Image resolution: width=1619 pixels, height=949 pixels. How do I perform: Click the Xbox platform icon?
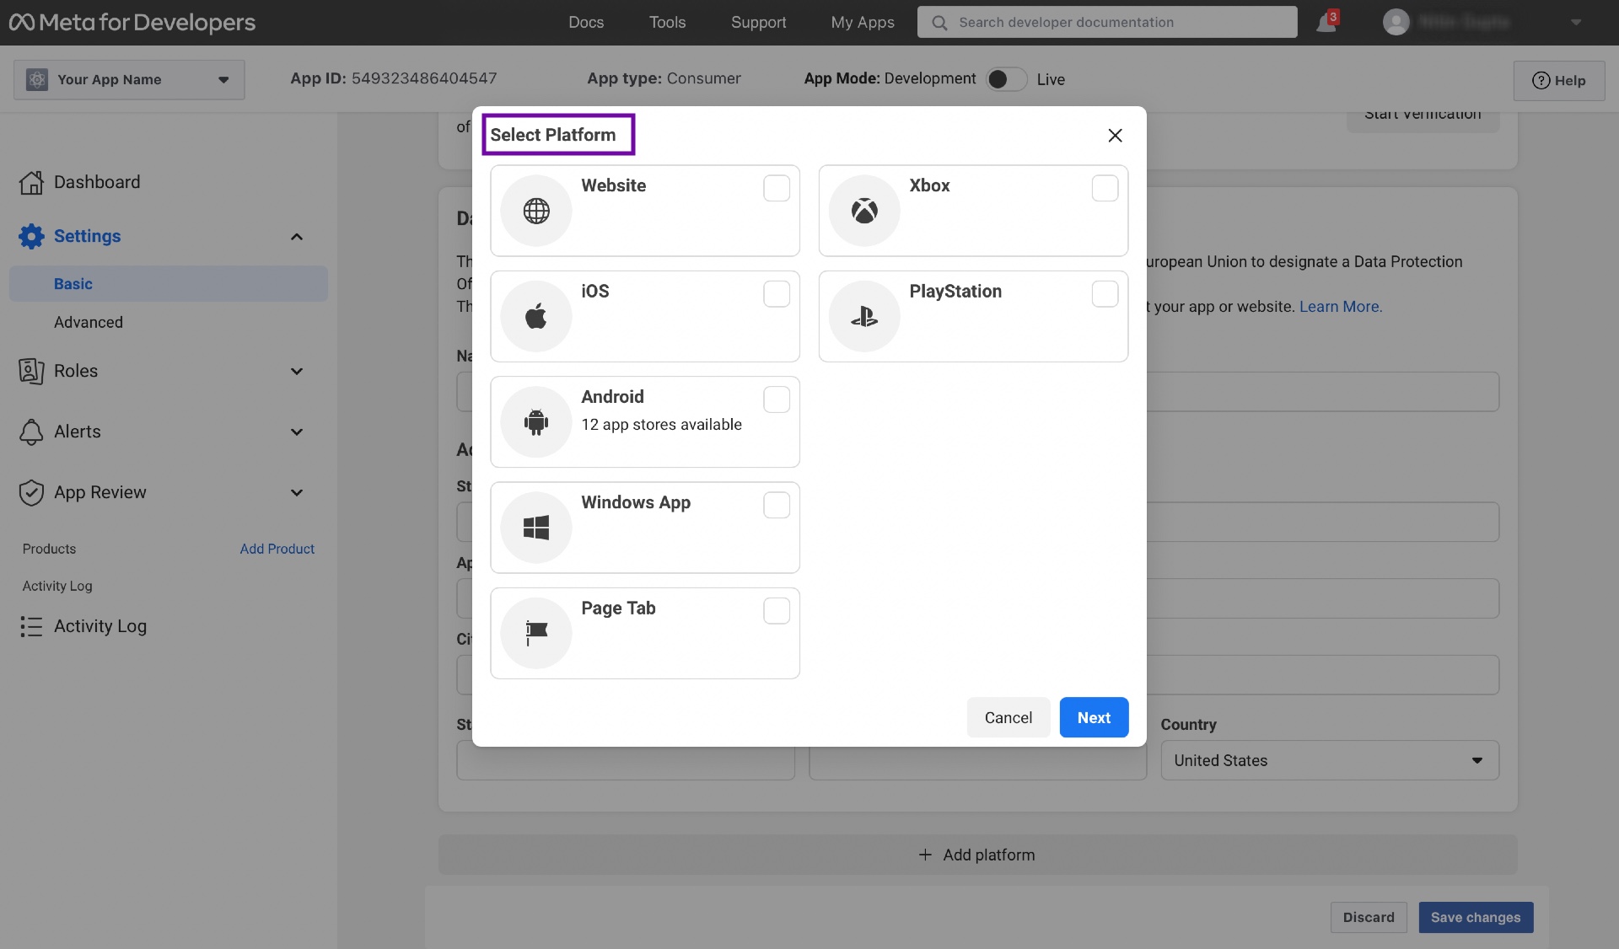pos(864,210)
